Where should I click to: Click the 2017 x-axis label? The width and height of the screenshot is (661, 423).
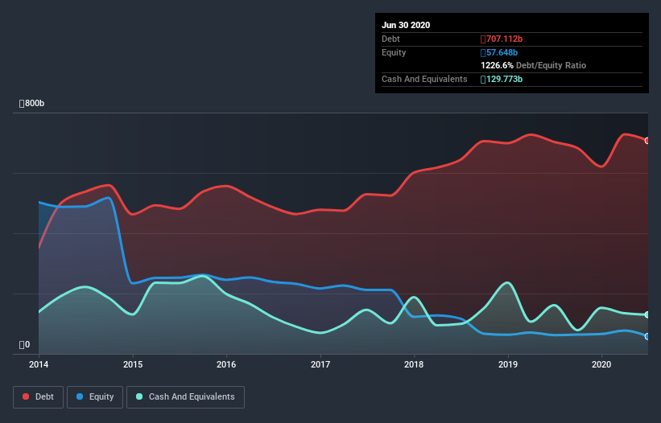pyautogui.click(x=320, y=364)
